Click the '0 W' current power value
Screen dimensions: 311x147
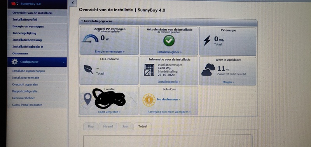(x=105, y=38)
